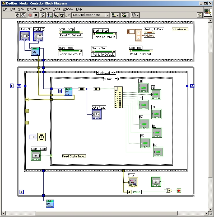Select the Modul ID numeric control terminal
Image resolution: width=214 pixels, height=217 pixels.
[x=38, y=36]
